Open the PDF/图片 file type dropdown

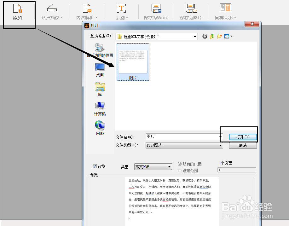coord(220,145)
